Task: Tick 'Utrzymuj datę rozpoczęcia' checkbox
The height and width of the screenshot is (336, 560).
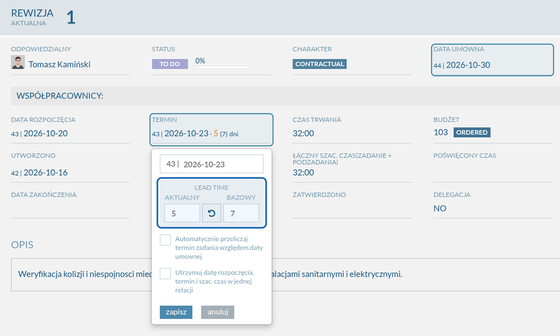Action: click(x=165, y=274)
